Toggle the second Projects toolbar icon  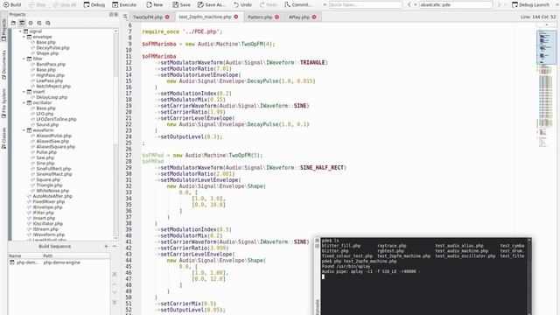22,23
